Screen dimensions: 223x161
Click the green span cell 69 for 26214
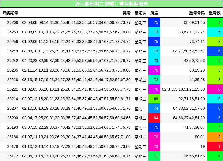pyautogui.click(x=154, y=99)
